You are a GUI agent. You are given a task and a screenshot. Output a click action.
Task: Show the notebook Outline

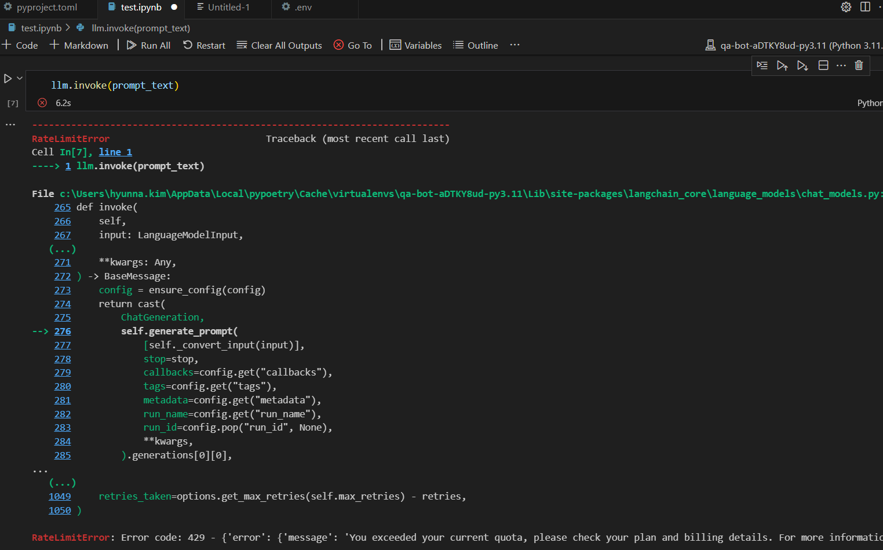click(x=476, y=45)
